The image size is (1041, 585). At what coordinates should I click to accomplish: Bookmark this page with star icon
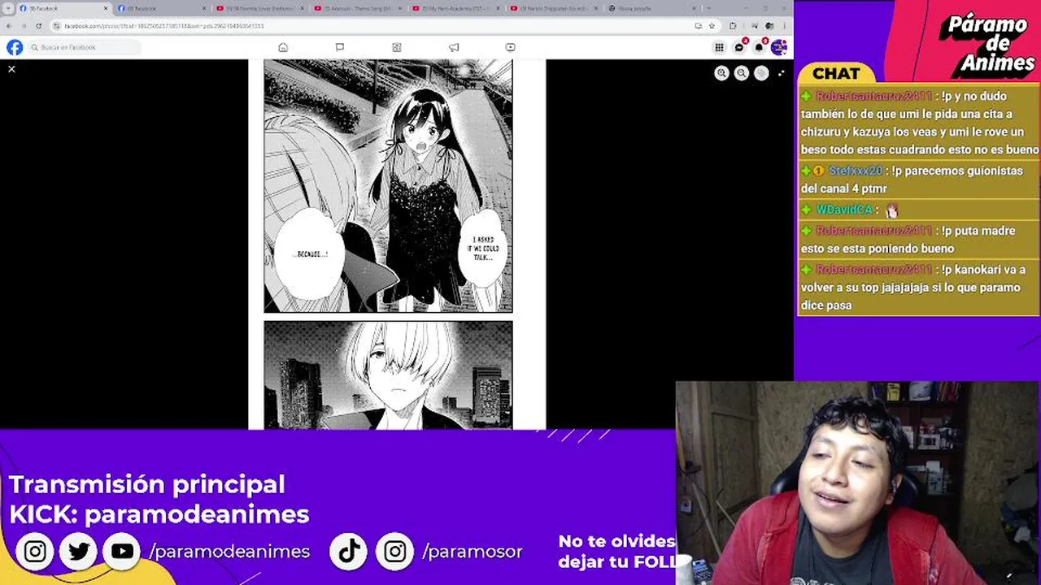(x=712, y=26)
